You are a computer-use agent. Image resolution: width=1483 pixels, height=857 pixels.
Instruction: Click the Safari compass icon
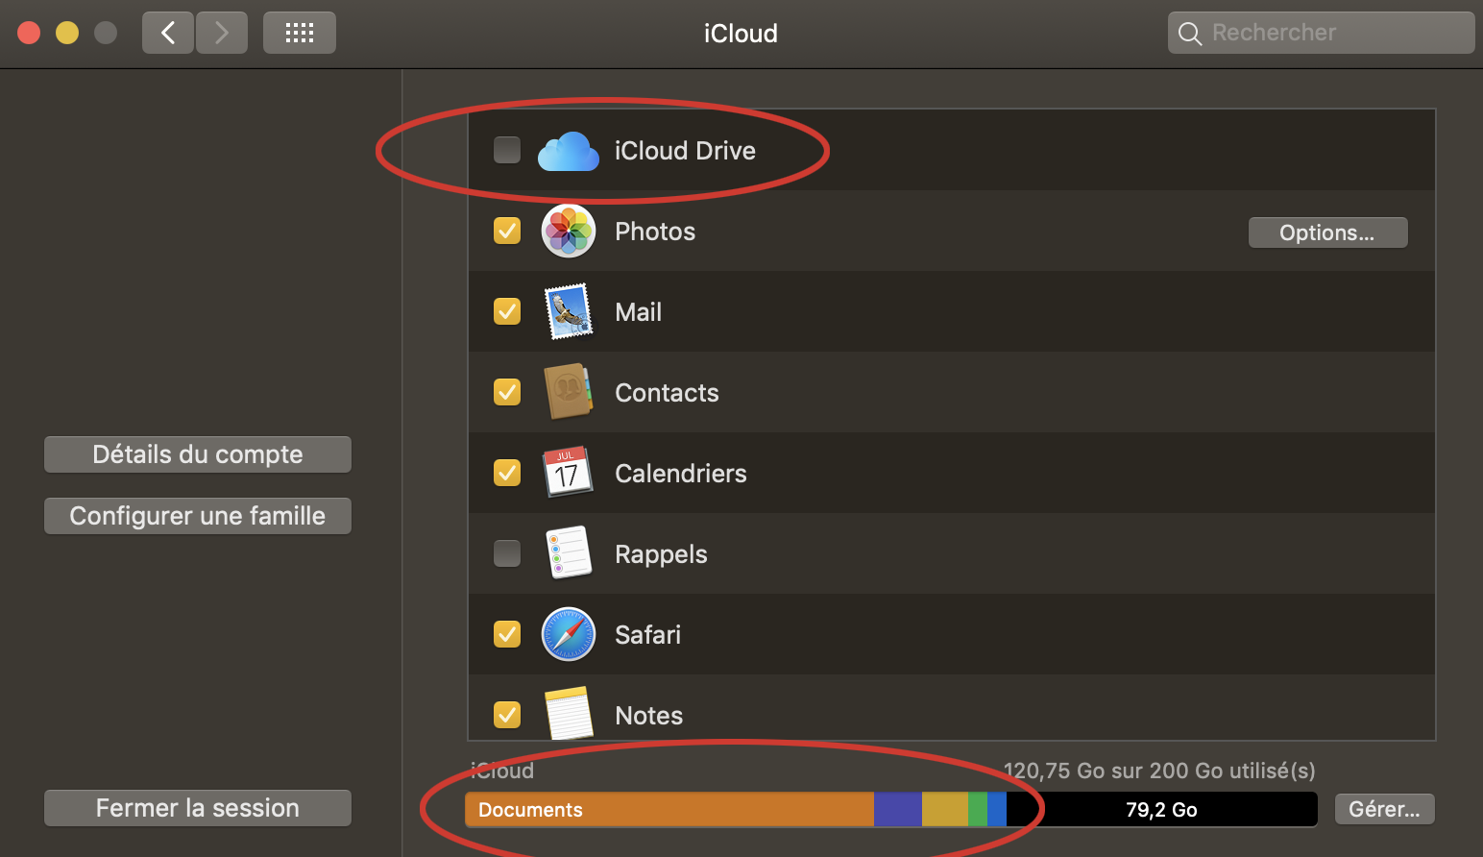pyautogui.click(x=568, y=634)
